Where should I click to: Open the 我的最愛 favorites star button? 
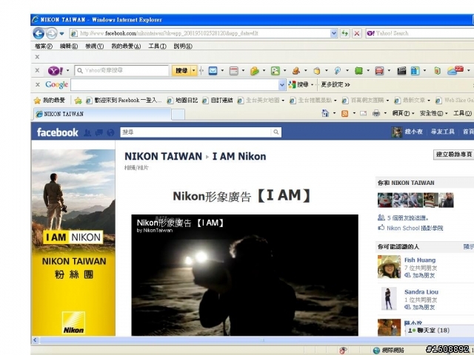tap(50, 101)
